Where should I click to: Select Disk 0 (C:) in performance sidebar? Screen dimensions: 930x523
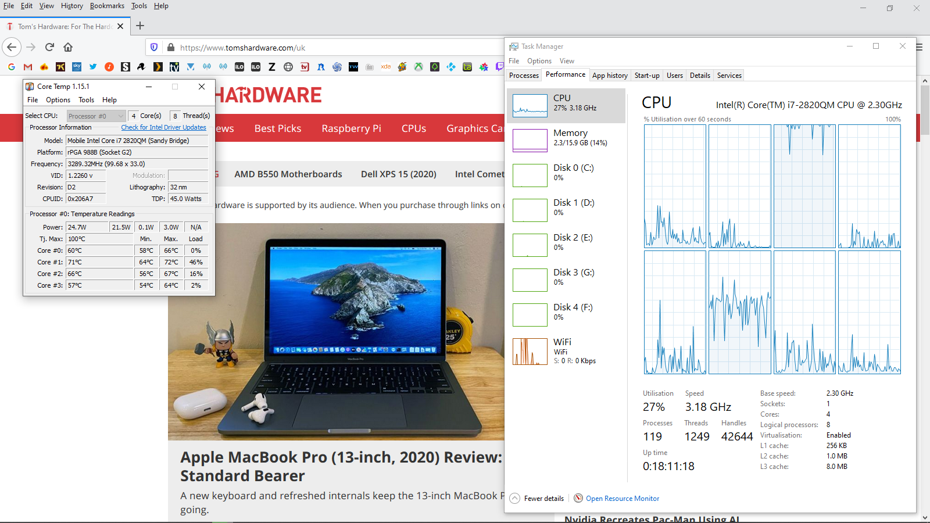click(566, 175)
